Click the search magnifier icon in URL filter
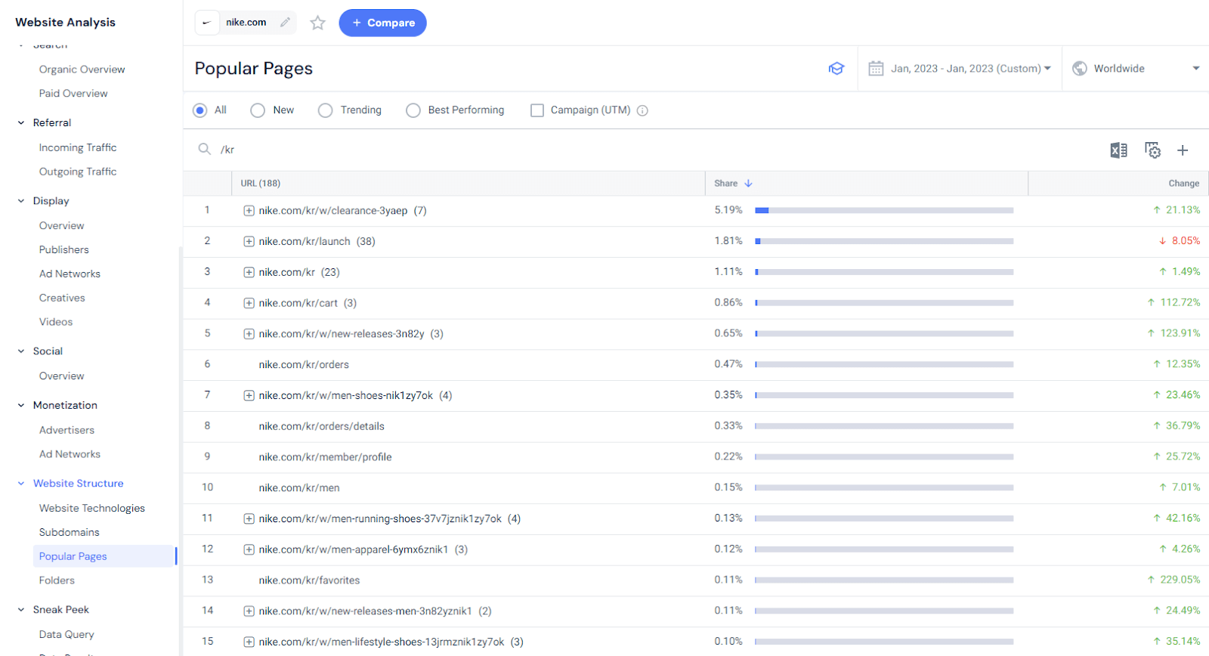 (205, 149)
